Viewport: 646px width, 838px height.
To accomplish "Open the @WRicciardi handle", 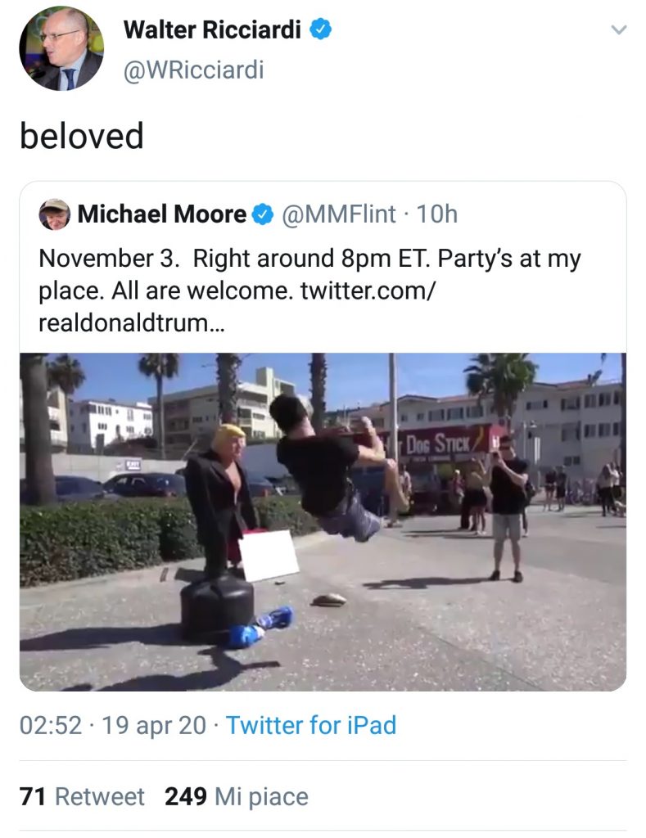I will [x=193, y=70].
